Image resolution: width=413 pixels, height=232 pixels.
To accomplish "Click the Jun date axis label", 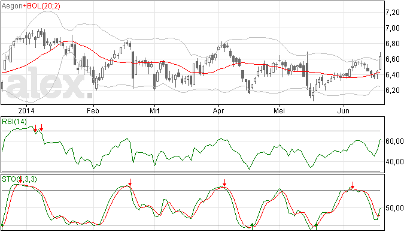I will [x=344, y=110].
